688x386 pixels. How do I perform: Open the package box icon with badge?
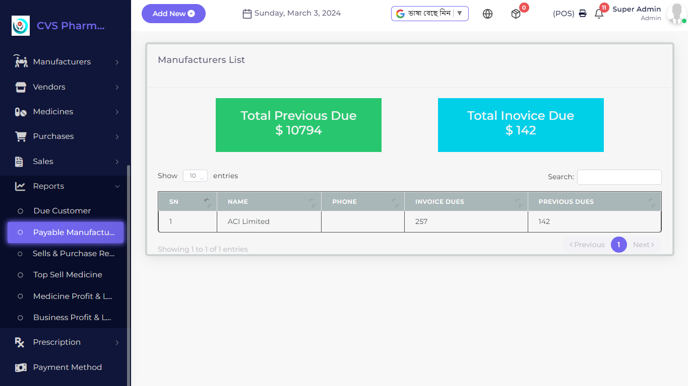point(516,14)
